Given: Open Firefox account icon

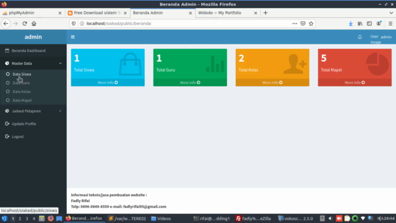Looking at the screenshot, I should tap(379, 24).
